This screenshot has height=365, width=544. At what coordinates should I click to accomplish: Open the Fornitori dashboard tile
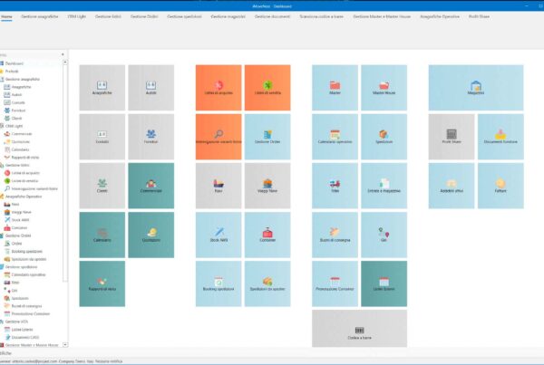pyautogui.click(x=151, y=137)
